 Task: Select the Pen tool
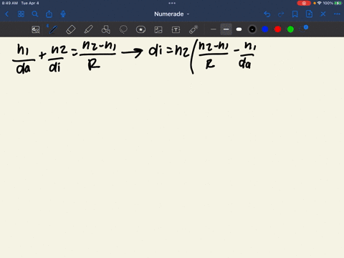click(x=53, y=29)
